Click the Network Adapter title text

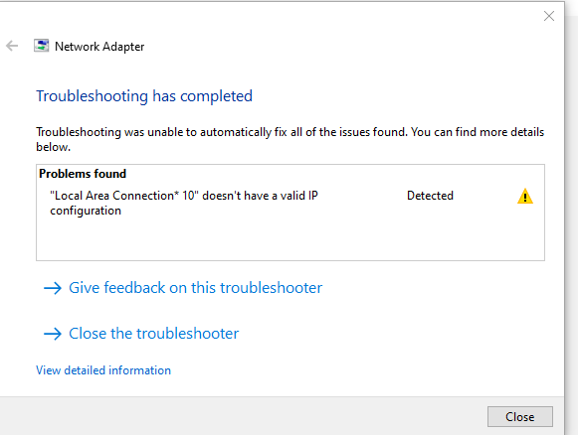pos(99,47)
